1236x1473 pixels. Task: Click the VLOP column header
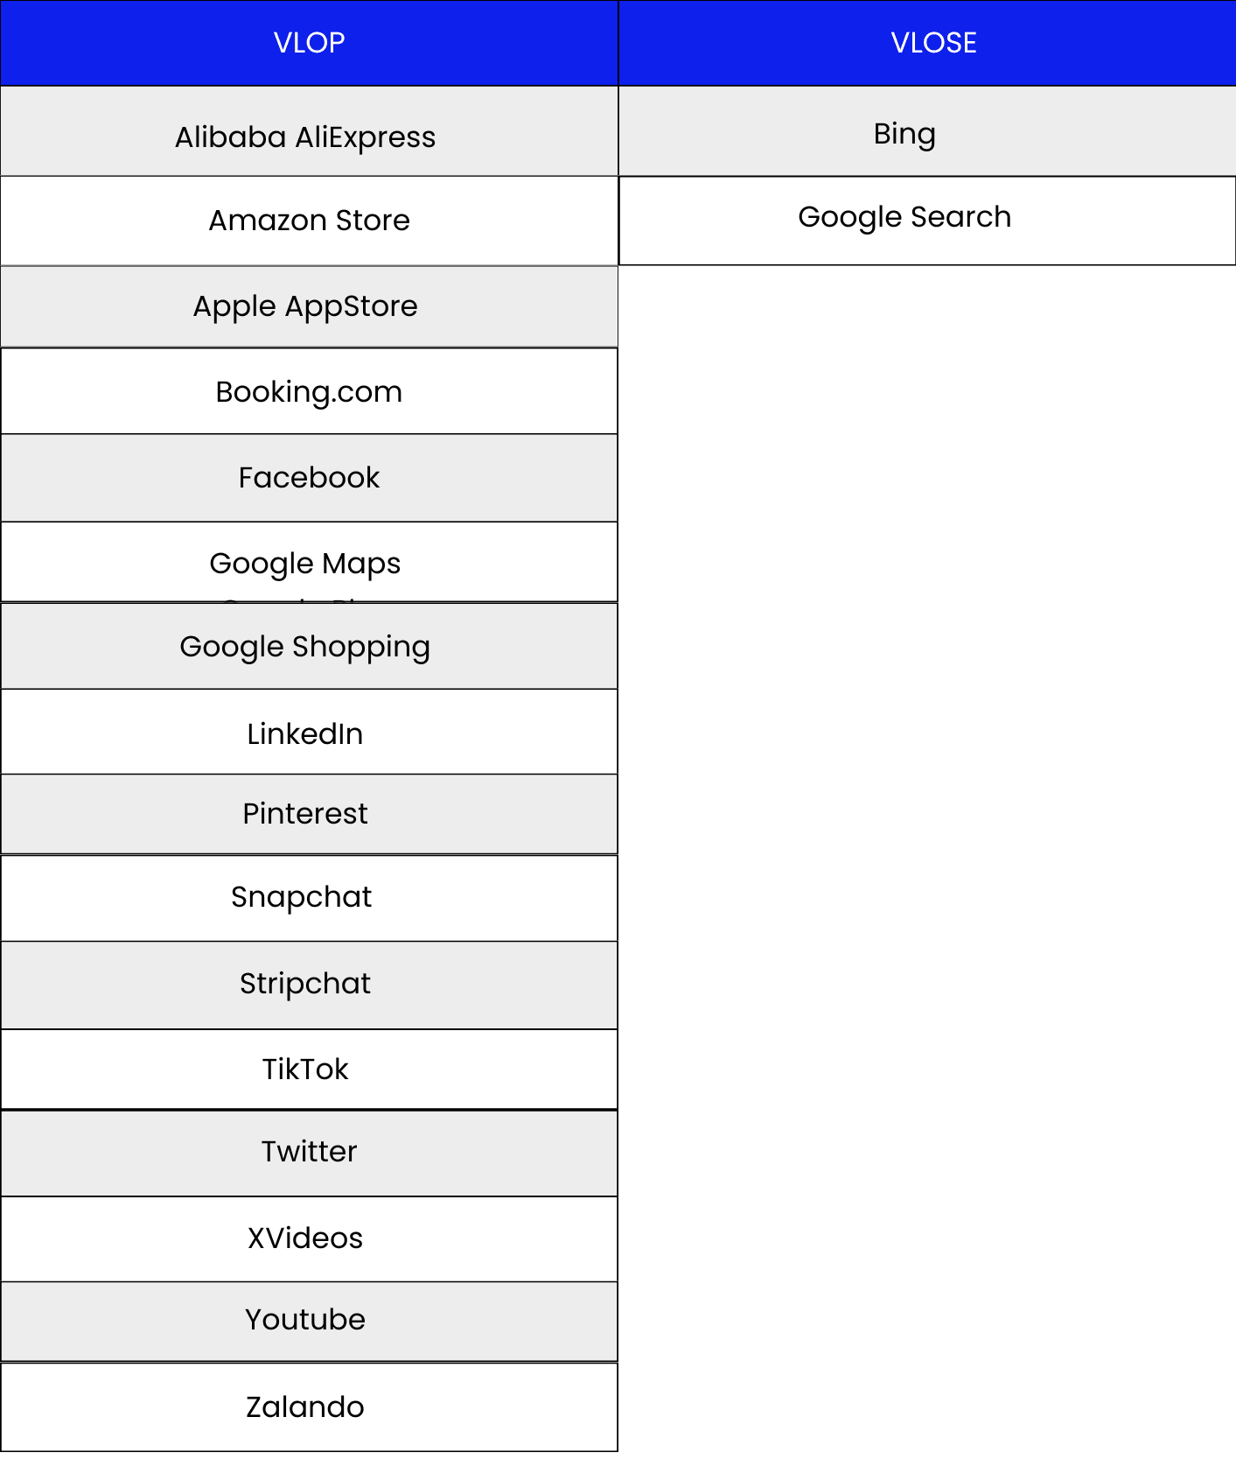point(309,43)
